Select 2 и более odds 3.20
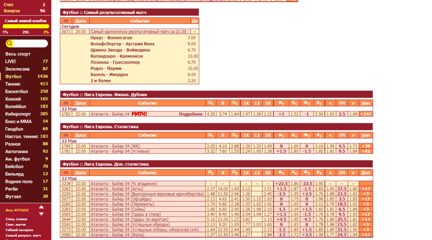 click(x=192, y=81)
